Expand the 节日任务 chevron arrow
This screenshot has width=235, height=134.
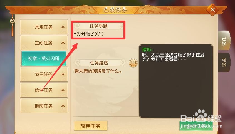(x=63, y=74)
